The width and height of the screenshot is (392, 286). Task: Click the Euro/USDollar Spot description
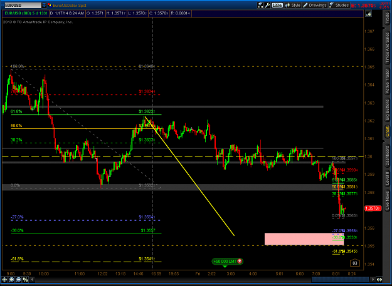(70, 5)
